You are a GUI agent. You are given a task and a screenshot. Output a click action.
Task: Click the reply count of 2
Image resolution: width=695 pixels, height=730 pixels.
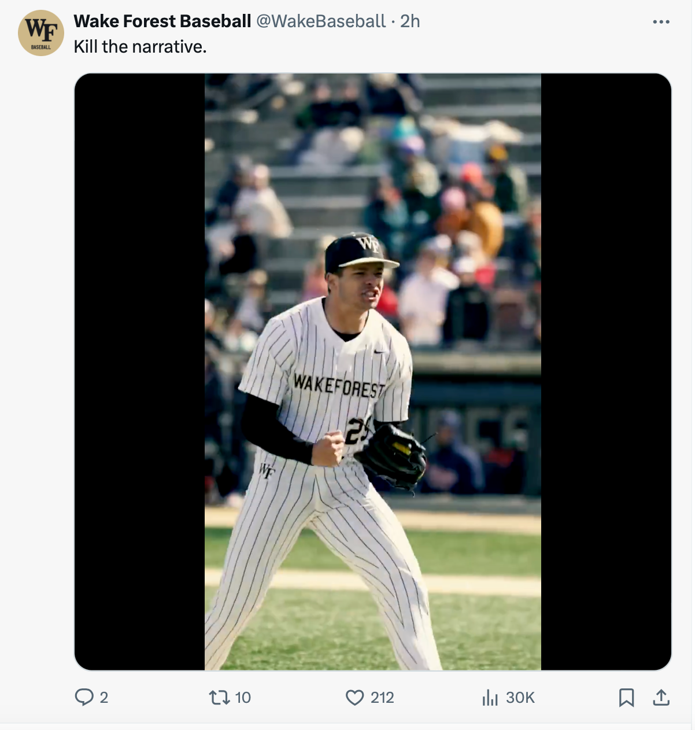coord(104,698)
